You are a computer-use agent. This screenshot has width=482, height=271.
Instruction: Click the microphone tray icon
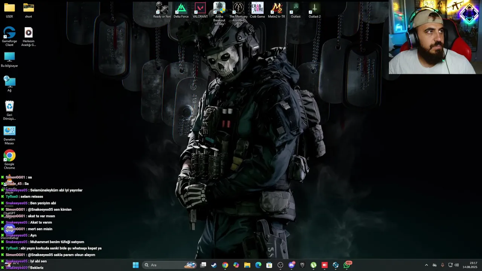pos(442,265)
